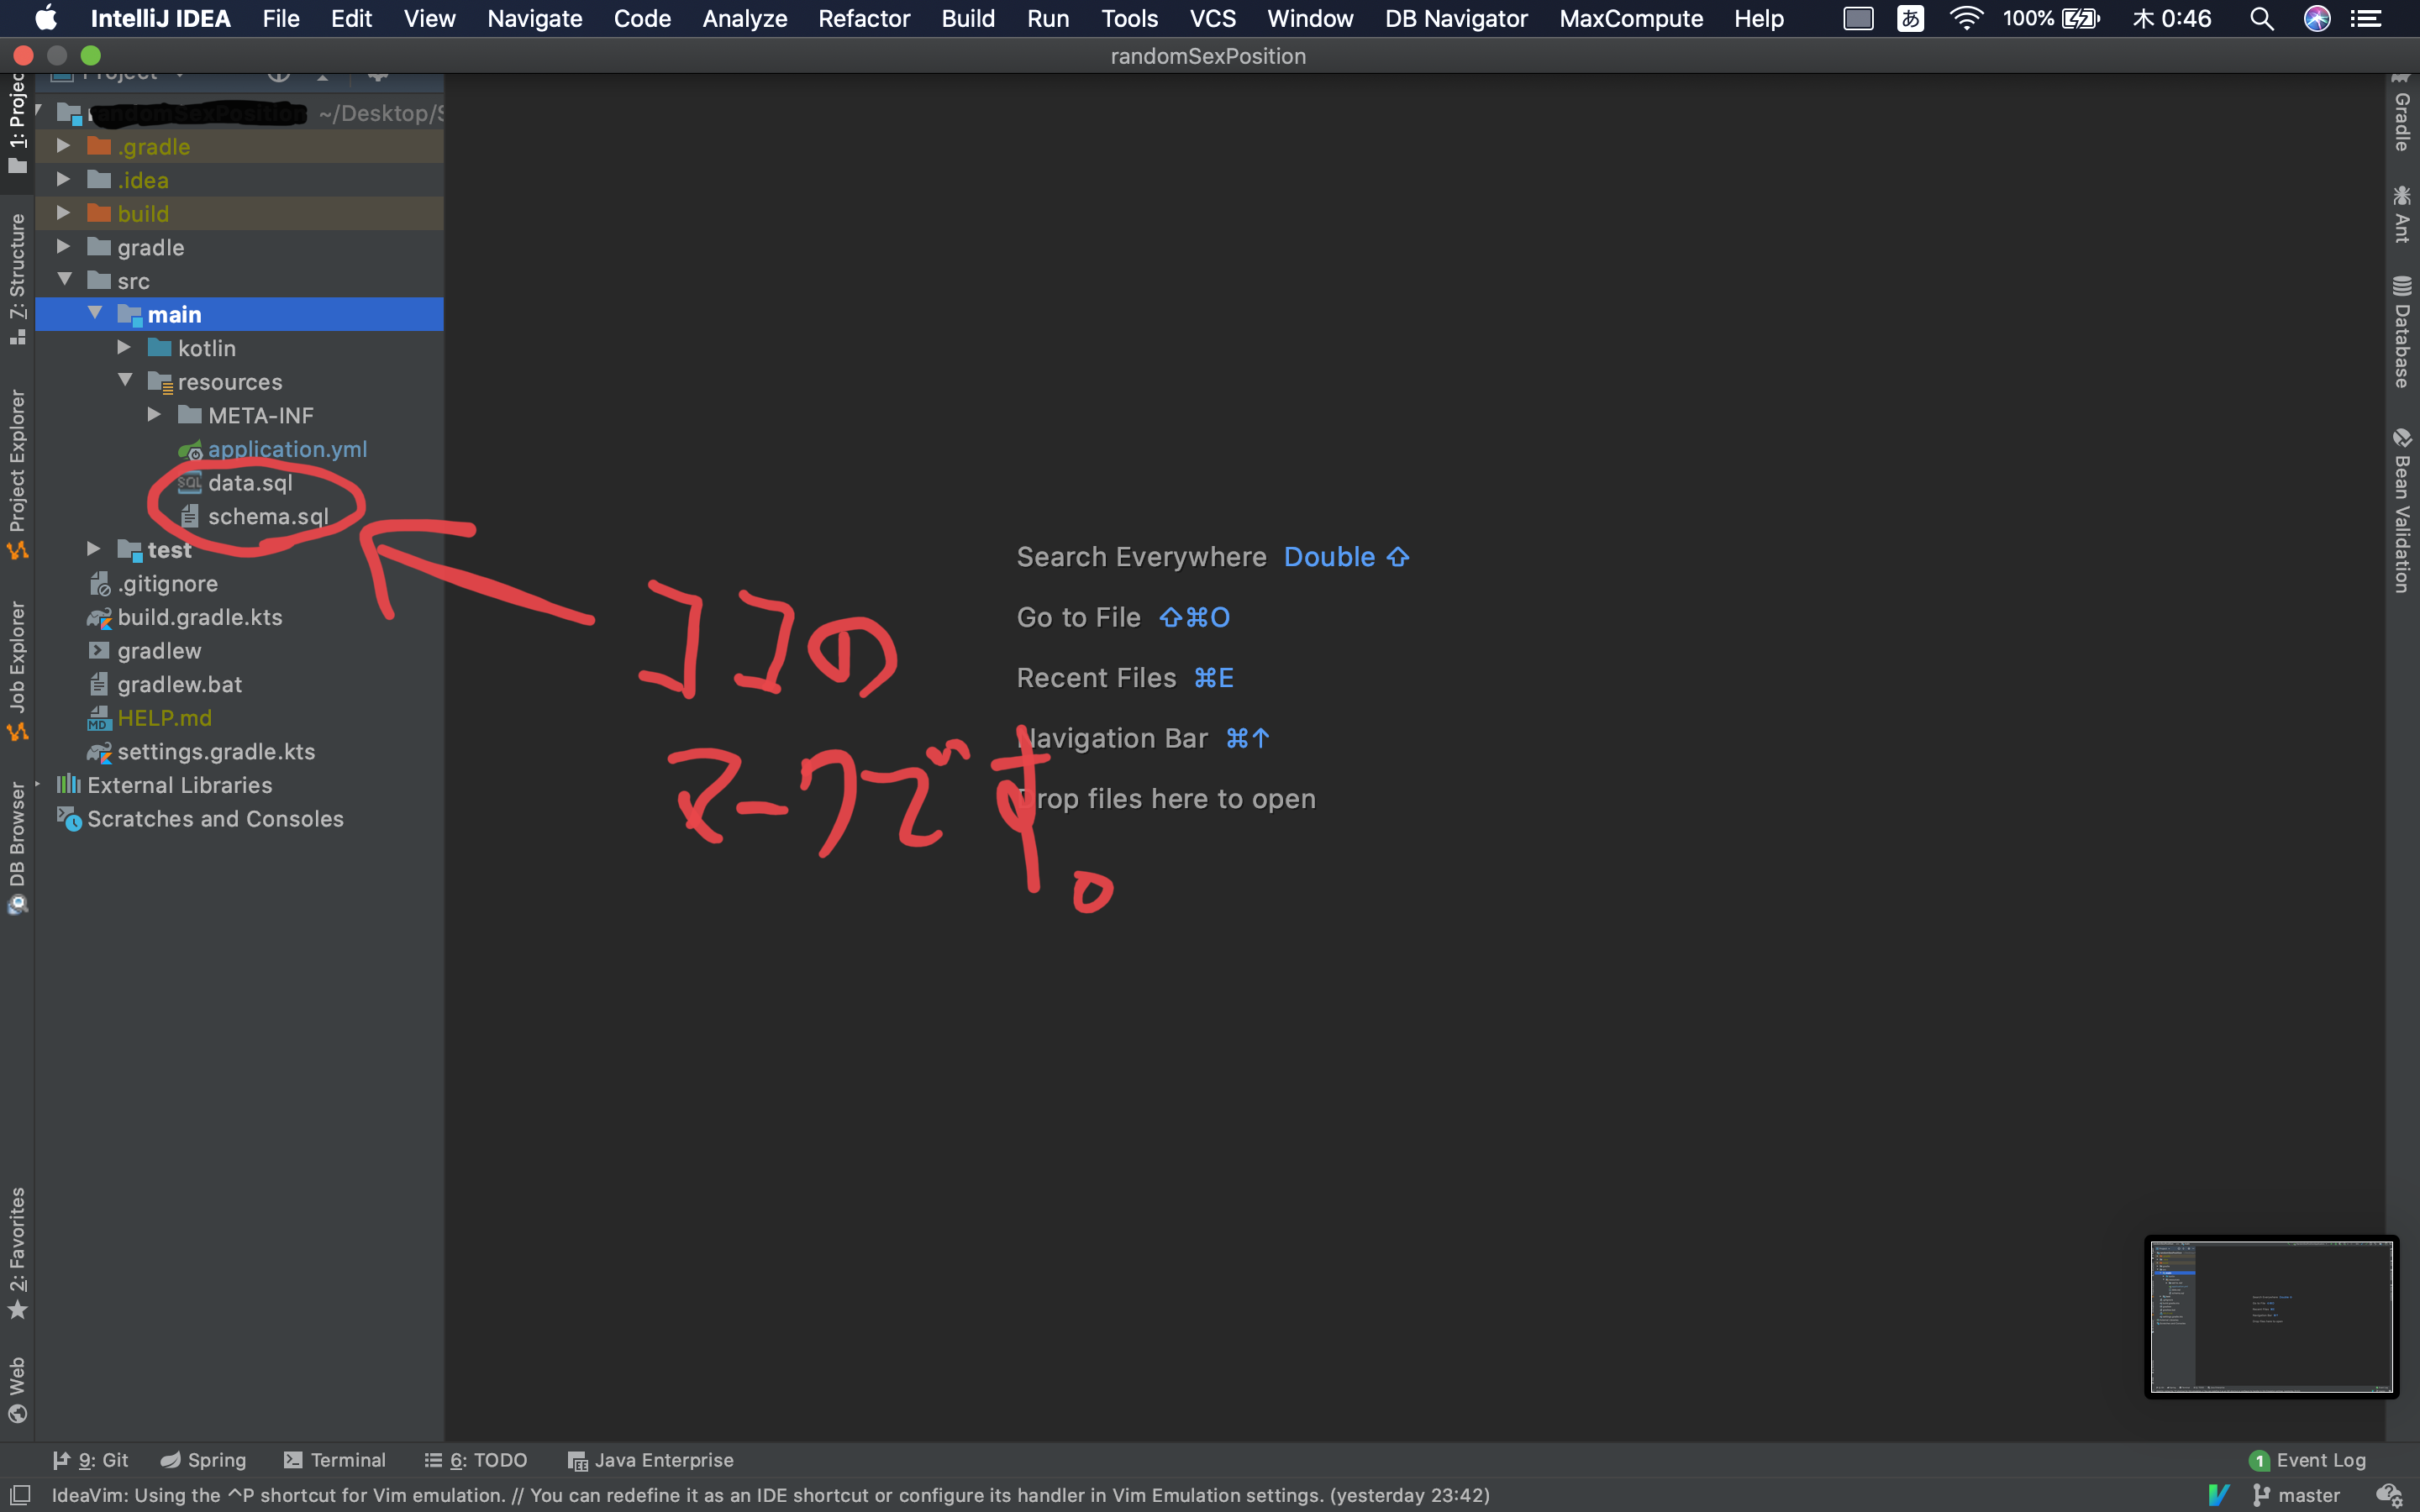Open the Git tool window

click(91, 1460)
